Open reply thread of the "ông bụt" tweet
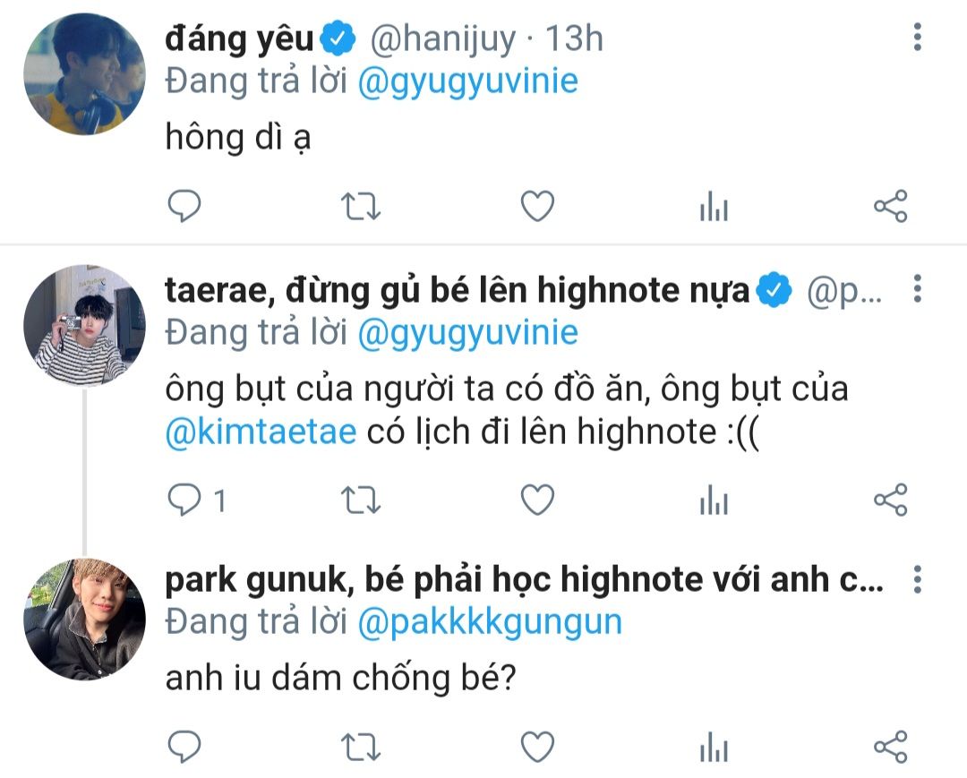This screenshot has width=967, height=778. [197, 500]
